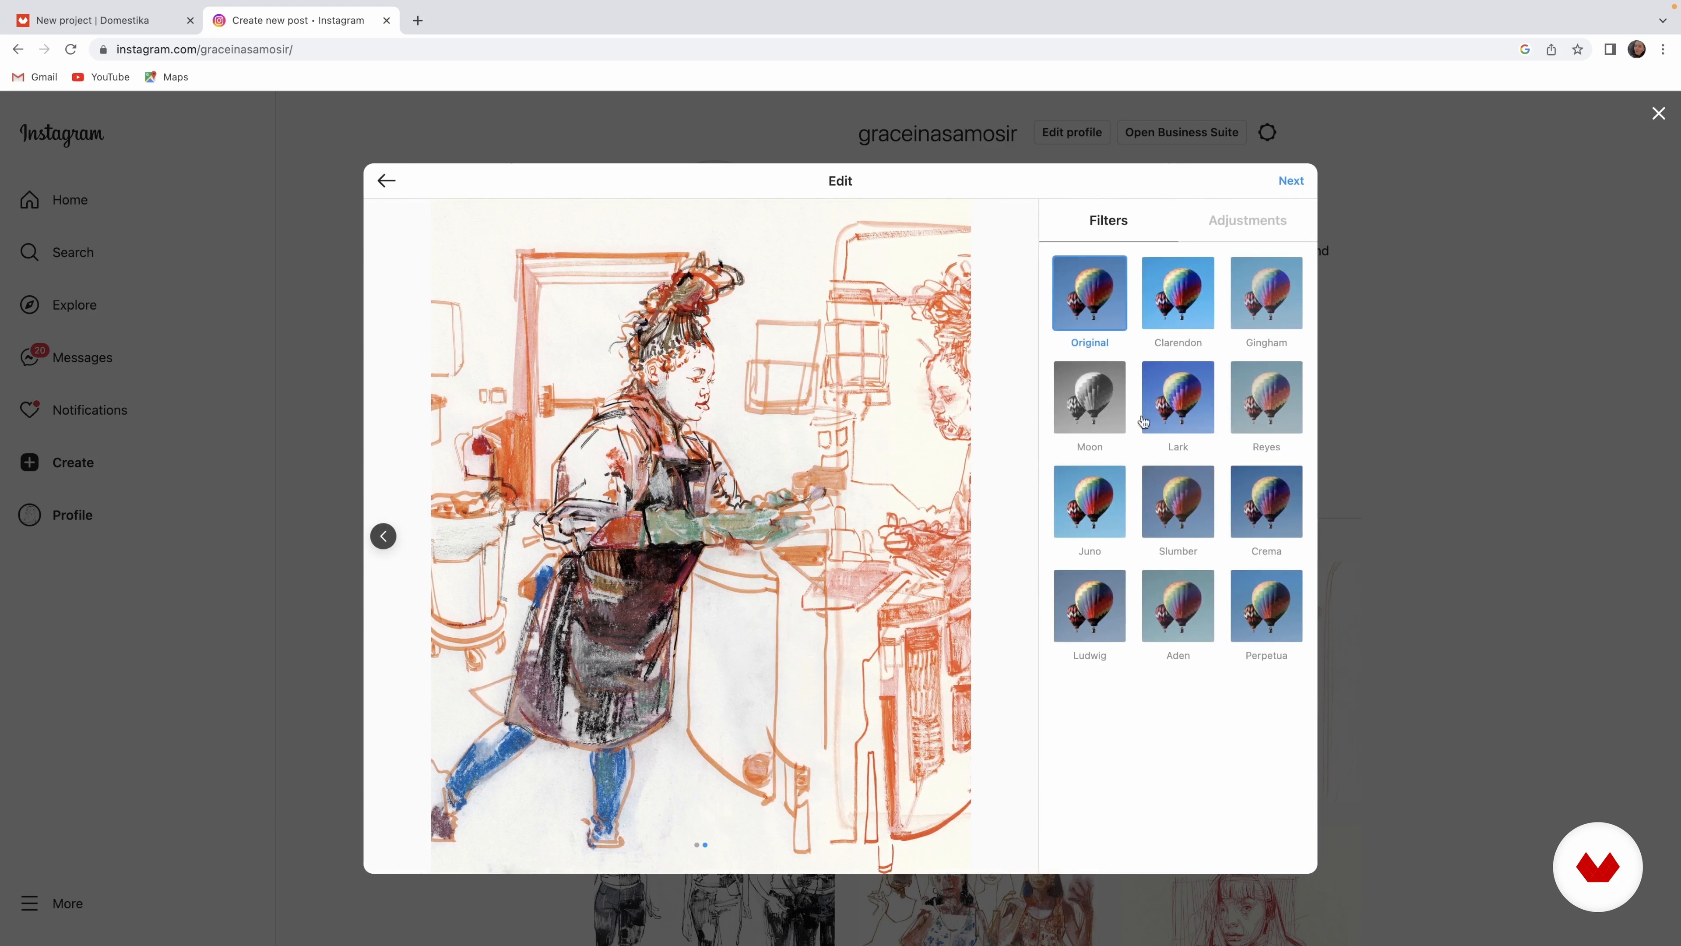Click the Create plus icon
Image resolution: width=1681 pixels, height=946 pixels.
pos(29,462)
